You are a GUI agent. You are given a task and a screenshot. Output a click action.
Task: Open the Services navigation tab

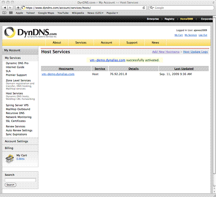[81, 42]
